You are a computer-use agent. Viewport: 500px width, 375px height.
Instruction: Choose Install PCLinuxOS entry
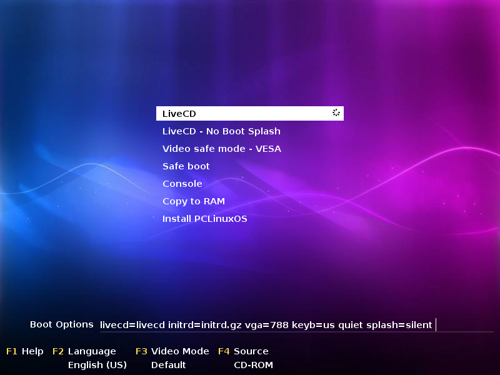coord(205,219)
